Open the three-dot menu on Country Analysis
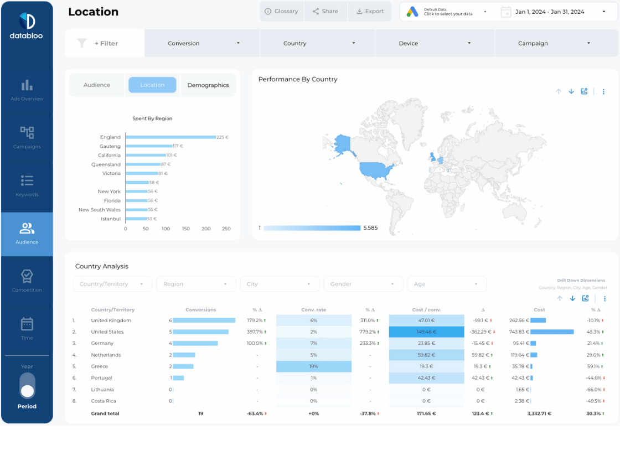620x476 pixels. pyautogui.click(x=604, y=298)
